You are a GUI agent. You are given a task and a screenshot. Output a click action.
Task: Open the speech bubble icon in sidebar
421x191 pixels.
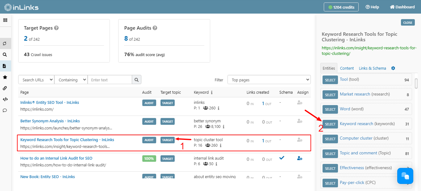click(x=5, y=110)
